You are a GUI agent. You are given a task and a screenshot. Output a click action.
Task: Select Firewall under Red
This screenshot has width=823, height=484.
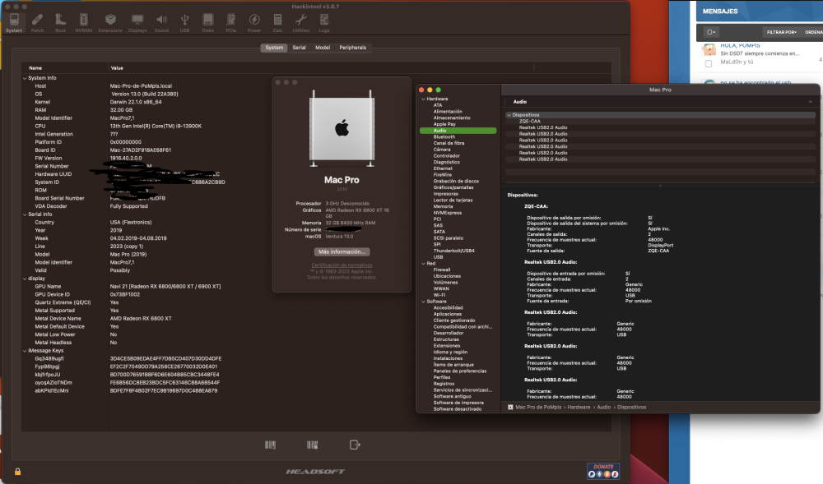442,270
